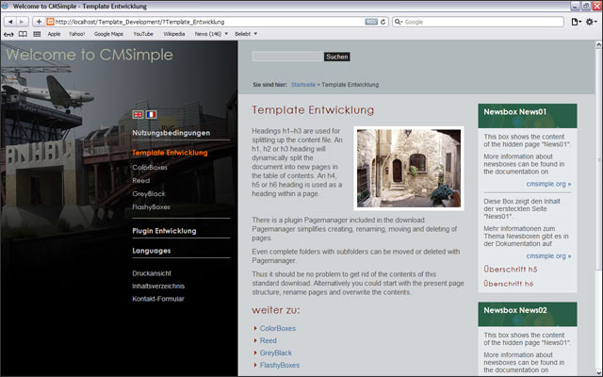Open the Google Maps bookmark
Screen dimensions: 603x377
pos(108,34)
